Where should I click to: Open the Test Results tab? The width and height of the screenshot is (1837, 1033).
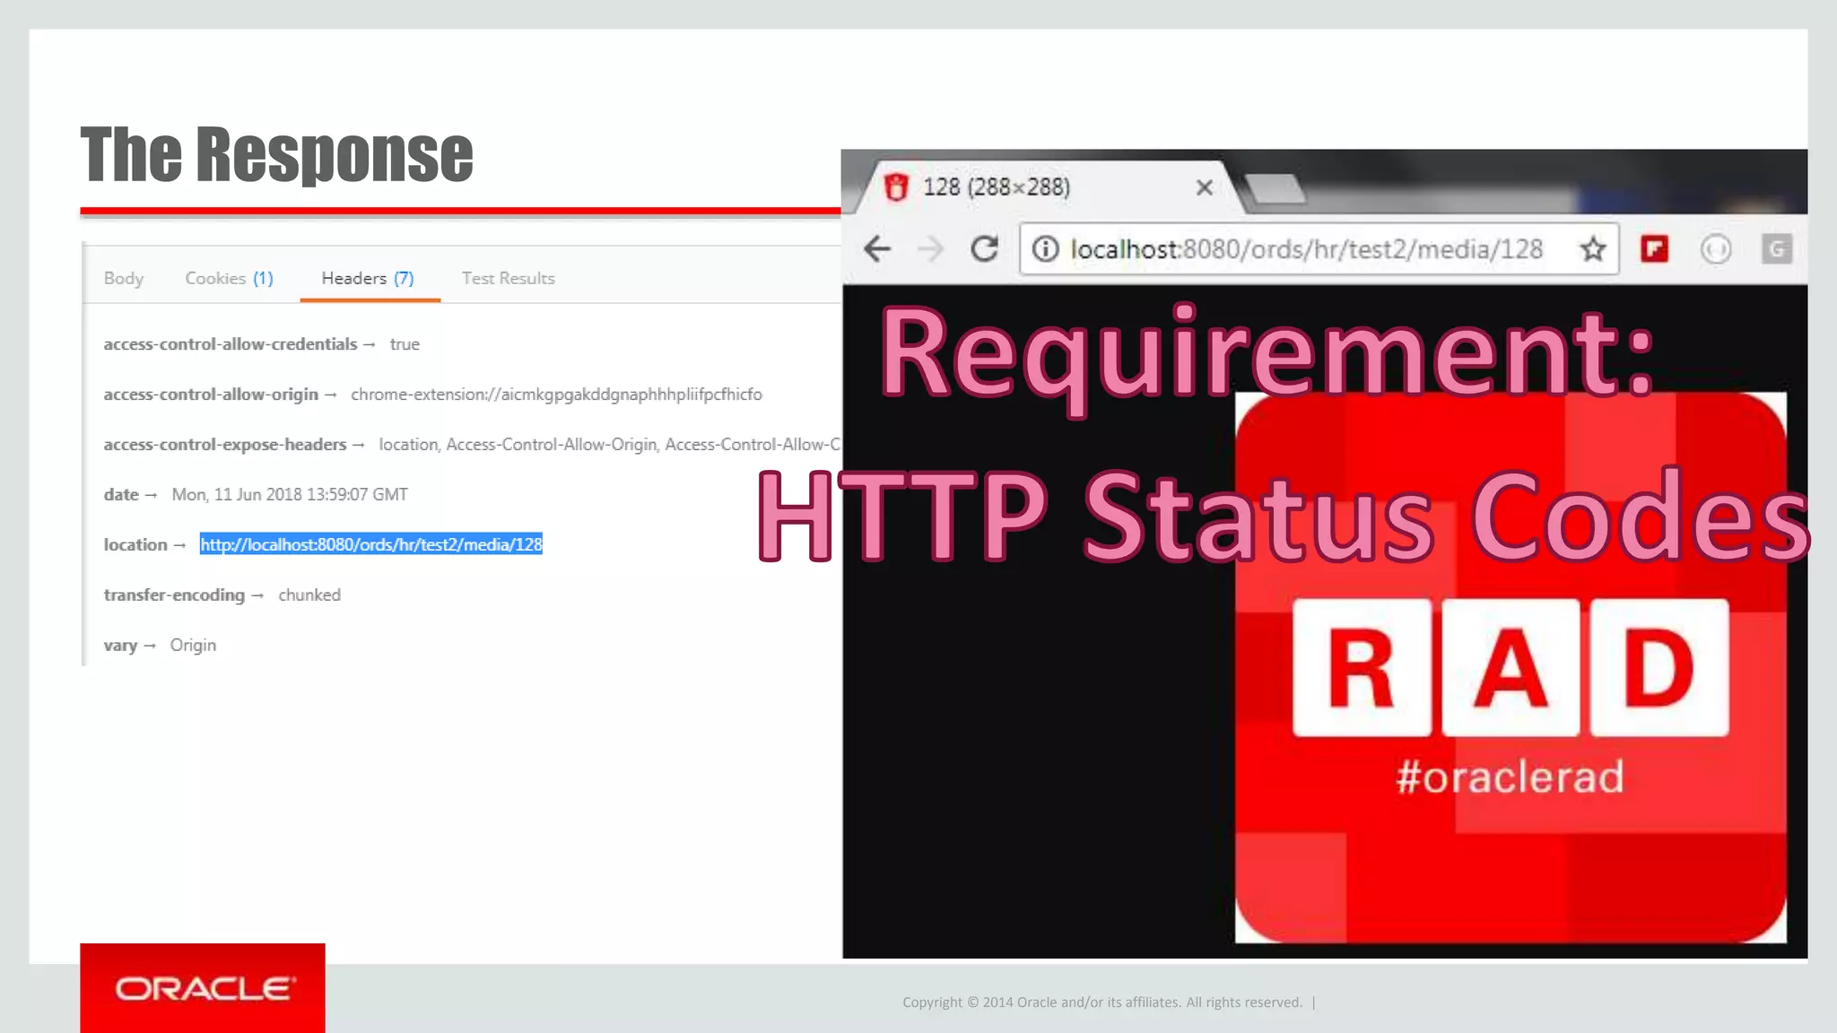coord(509,278)
